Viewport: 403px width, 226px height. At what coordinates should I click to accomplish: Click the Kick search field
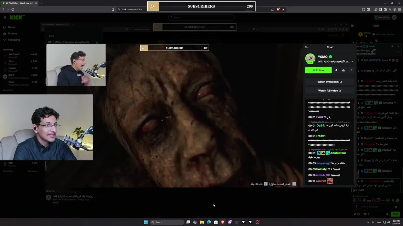[201, 18]
